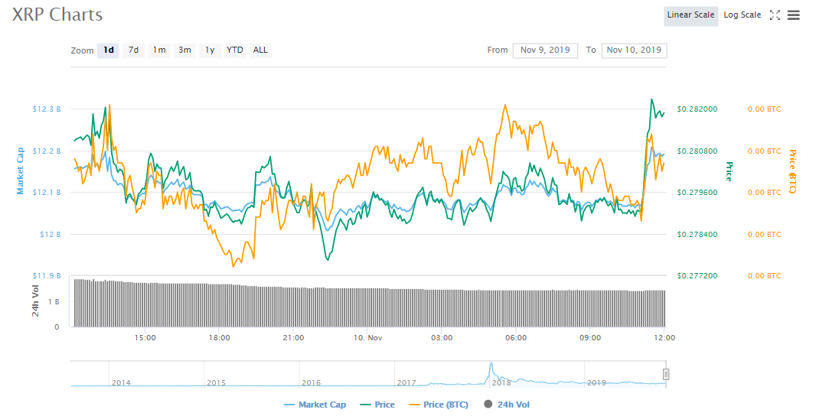Click the $11.9 B axis label
Image resolution: width=813 pixels, height=416 pixels.
[x=47, y=276]
